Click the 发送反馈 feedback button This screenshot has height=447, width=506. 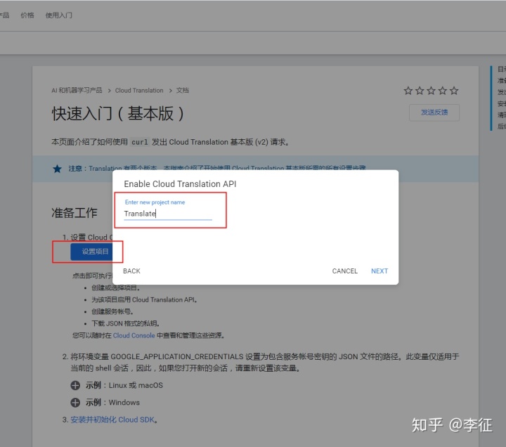[434, 112]
